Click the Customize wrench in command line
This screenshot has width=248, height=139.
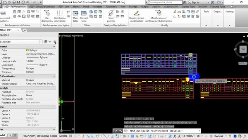pyautogui.click(x=121, y=131)
